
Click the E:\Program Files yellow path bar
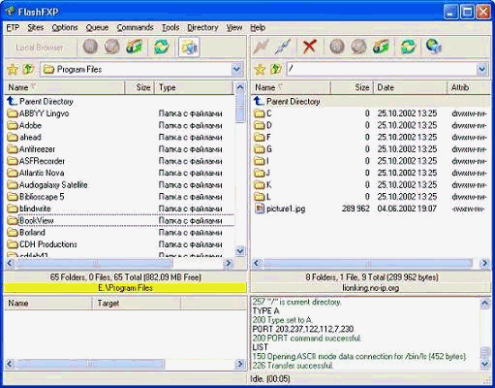(125, 288)
